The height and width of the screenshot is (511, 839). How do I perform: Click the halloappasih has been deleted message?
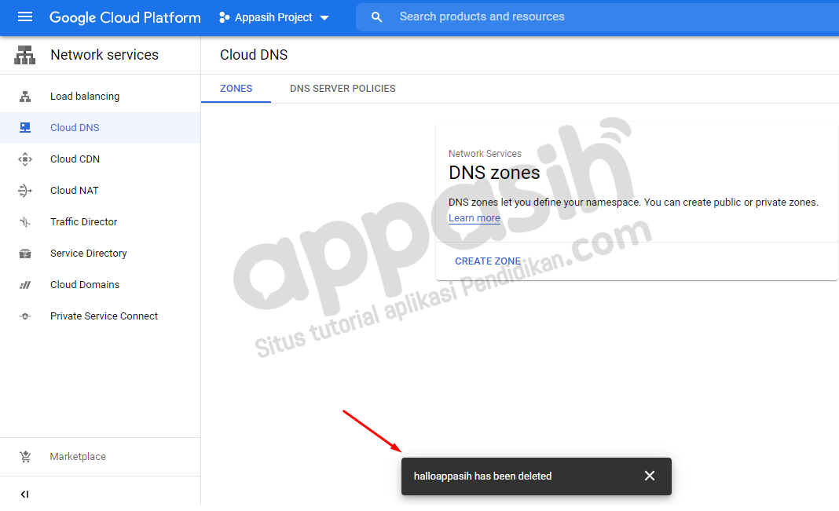click(x=482, y=476)
